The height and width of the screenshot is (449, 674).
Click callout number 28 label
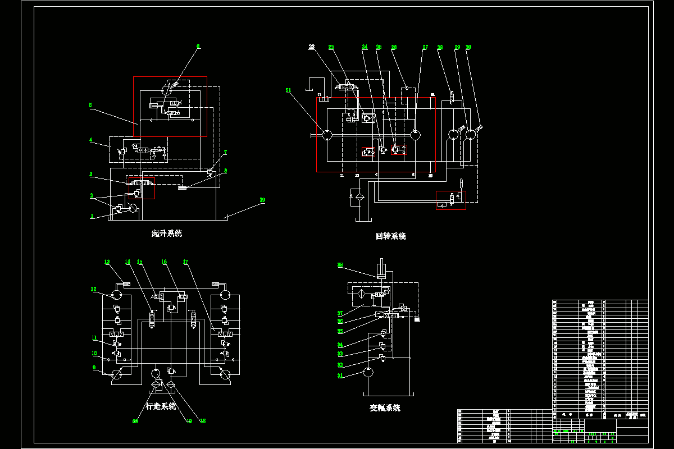click(440, 47)
